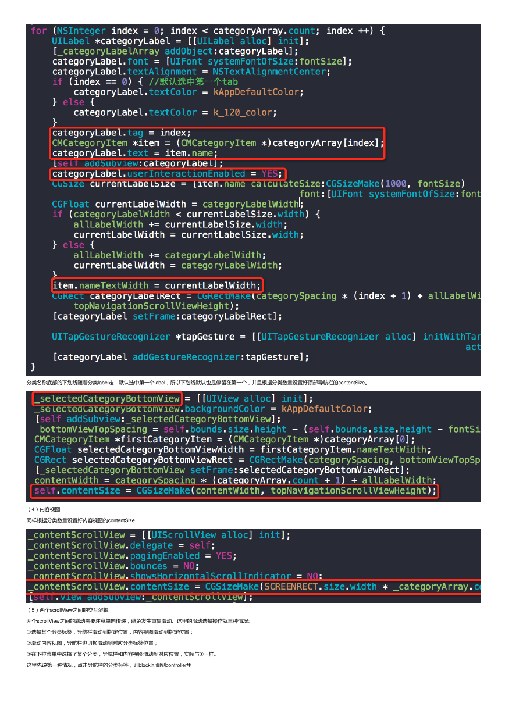Viewport: 505px width, 714px height.
Task: Click 'allLabelWidth += currentLabelSize.width;'
Action: 181,224
